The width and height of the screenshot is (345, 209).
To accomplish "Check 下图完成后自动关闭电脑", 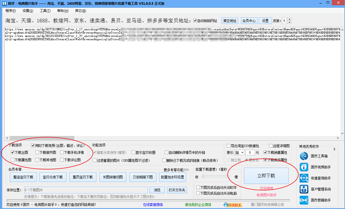I will (x=198, y=193).
